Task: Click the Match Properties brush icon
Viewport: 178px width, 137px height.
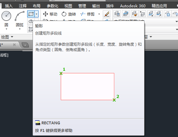Action: 107,14
